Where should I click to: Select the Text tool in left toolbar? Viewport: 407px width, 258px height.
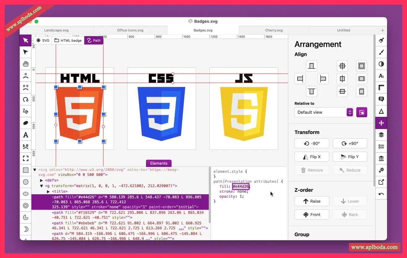26,135
